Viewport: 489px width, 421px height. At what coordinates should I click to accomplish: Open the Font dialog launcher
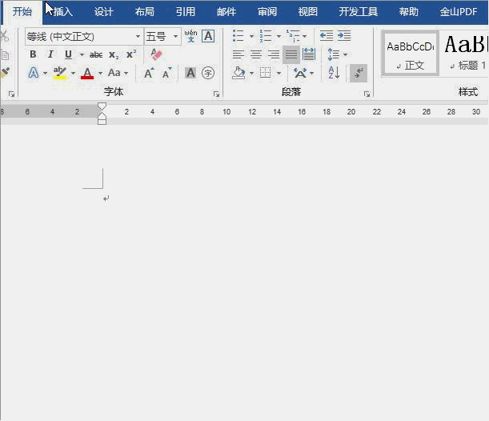click(216, 94)
